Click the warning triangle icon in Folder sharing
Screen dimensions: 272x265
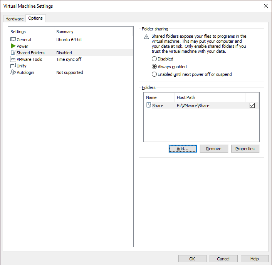(x=146, y=37)
